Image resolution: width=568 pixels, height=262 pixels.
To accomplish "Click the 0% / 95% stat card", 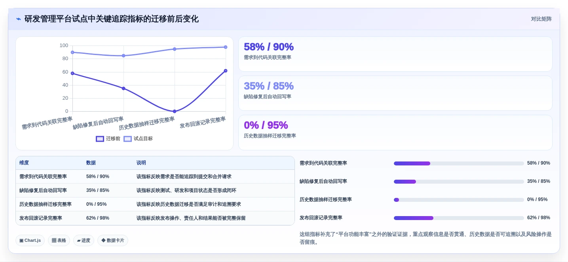I will [395, 133].
